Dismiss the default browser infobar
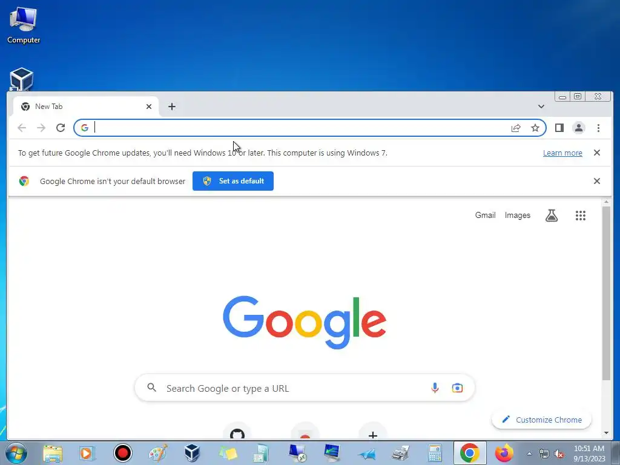This screenshot has width=620, height=465. click(596, 181)
